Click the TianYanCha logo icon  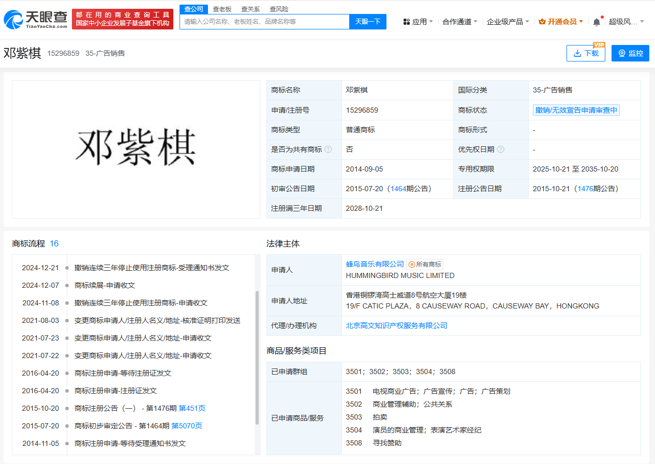pyautogui.click(x=13, y=19)
